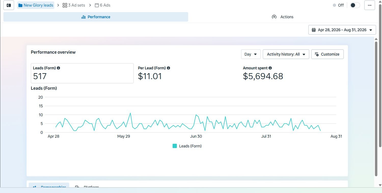Open the date range picker dropdown

point(342,30)
